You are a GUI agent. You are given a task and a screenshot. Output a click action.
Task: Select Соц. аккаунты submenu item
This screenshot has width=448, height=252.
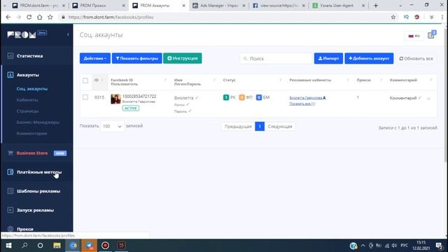tap(32, 89)
